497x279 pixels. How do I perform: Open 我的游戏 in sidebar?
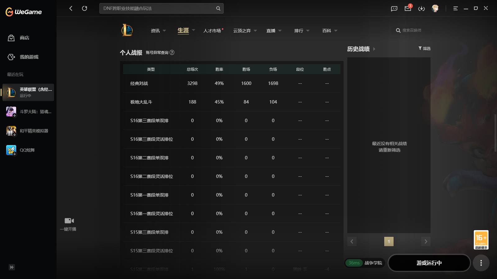[x=23, y=57]
